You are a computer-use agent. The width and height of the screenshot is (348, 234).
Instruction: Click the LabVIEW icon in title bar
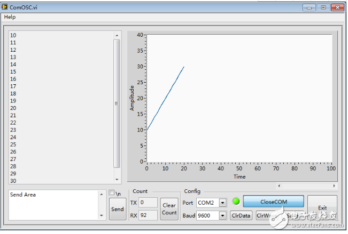click(5, 7)
